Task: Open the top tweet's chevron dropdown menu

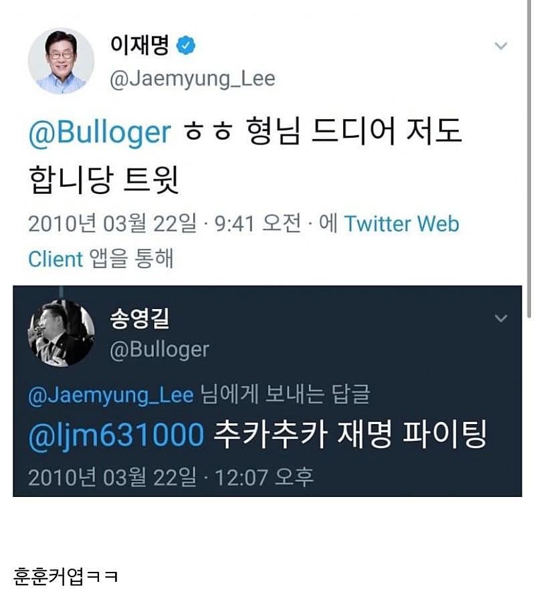Action: 500,46
